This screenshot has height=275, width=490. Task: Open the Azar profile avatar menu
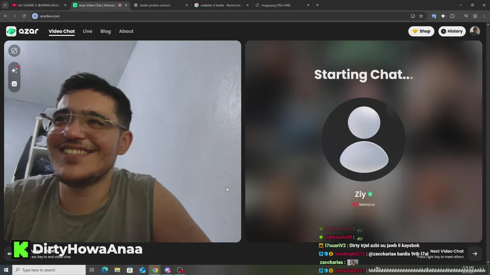pyautogui.click(x=475, y=31)
